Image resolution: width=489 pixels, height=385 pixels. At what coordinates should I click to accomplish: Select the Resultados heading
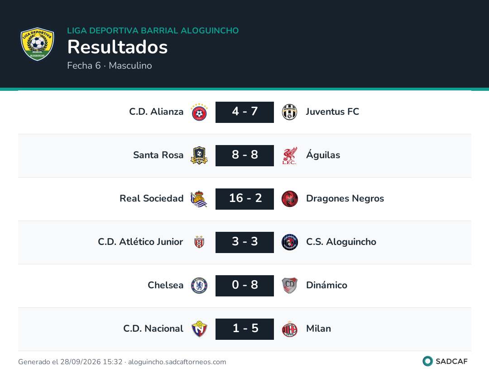tap(118, 47)
